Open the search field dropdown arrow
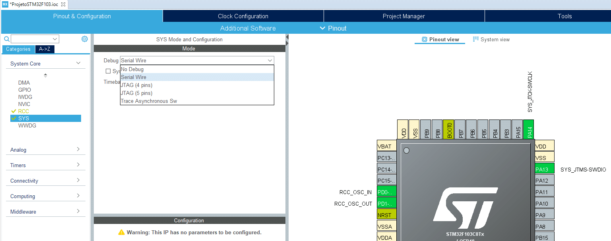 click(55, 39)
